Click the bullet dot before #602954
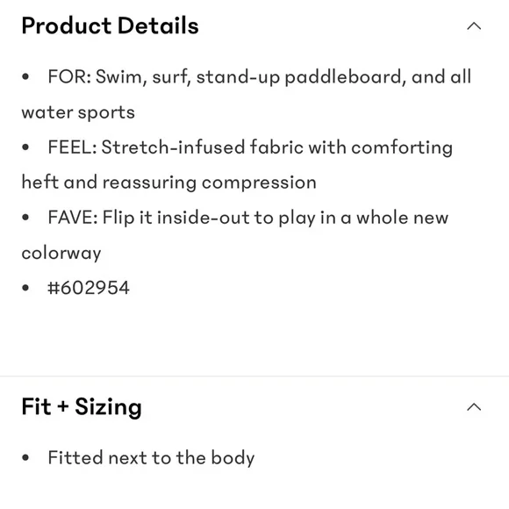The height and width of the screenshot is (509, 509). coord(25,288)
